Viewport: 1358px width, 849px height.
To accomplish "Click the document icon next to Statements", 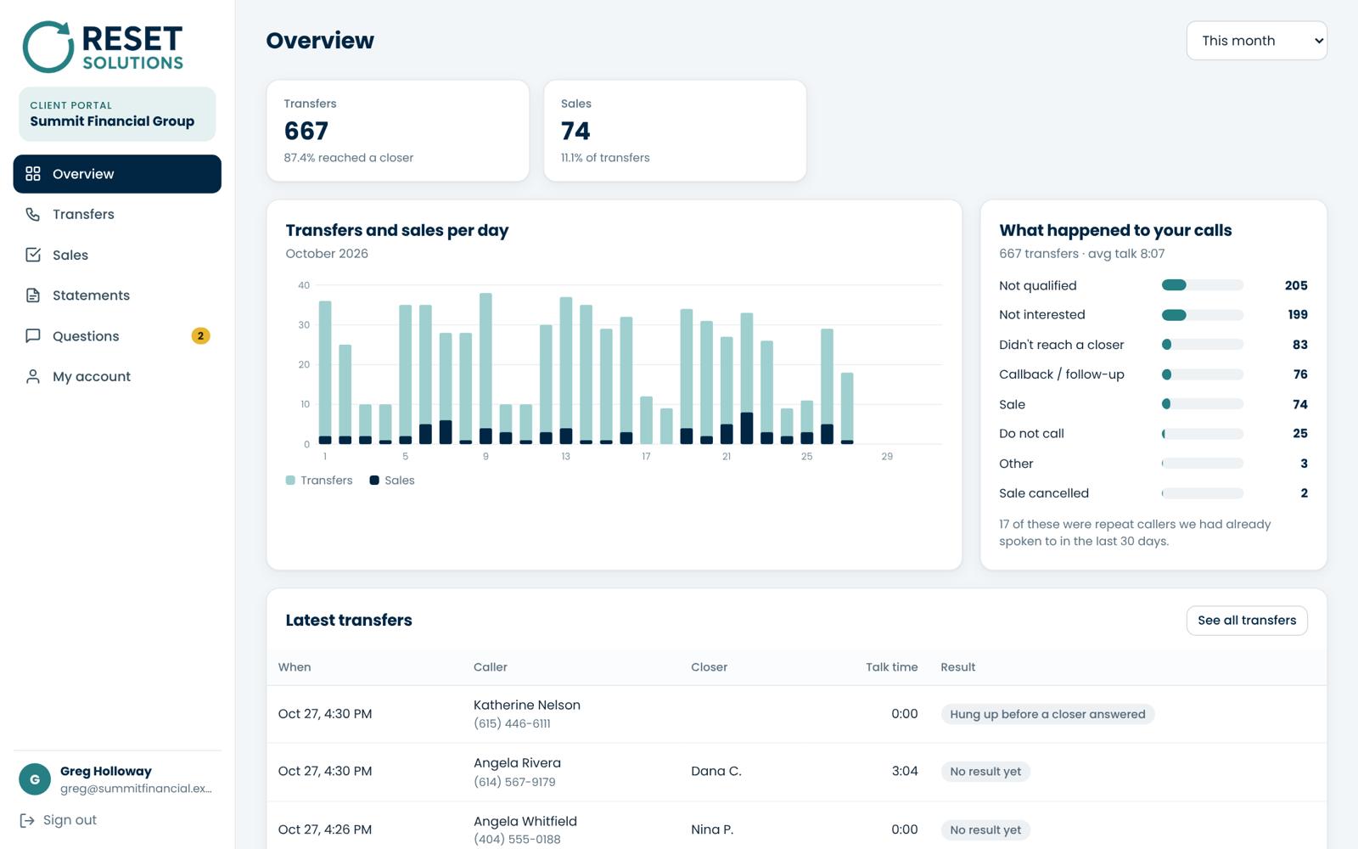I will [x=33, y=295].
